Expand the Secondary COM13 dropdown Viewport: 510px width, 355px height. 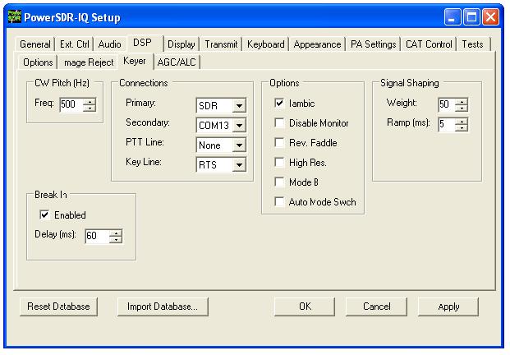pyautogui.click(x=239, y=125)
